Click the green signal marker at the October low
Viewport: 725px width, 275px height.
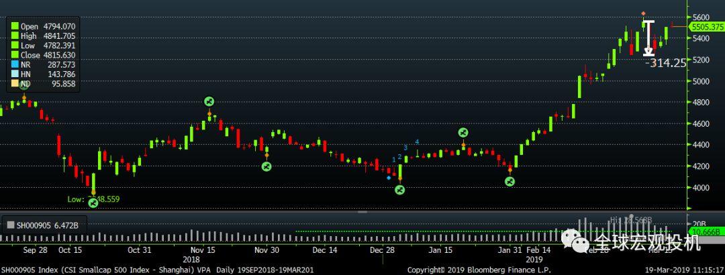[x=93, y=203]
